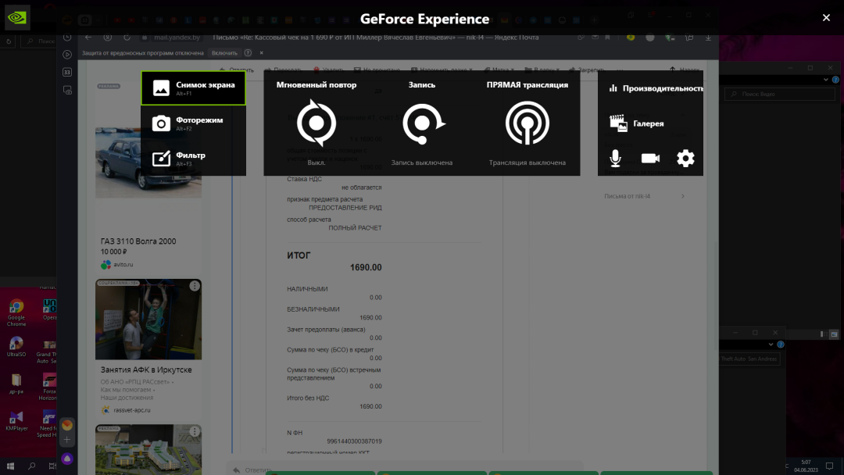Click the Фильтр pencil icon
The height and width of the screenshot is (475, 844).
(161, 158)
